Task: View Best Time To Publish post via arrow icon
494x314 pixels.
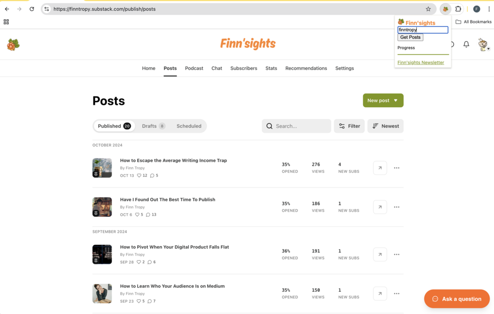Action: coord(380,207)
